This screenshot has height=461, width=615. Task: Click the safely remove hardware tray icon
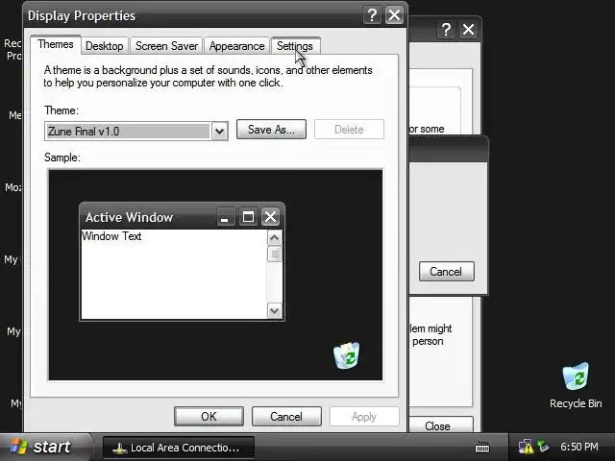544,446
